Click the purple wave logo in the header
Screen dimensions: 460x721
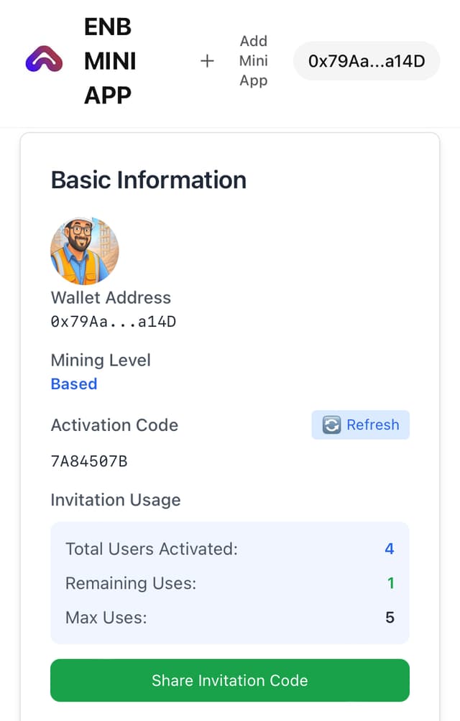(x=42, y=60)
